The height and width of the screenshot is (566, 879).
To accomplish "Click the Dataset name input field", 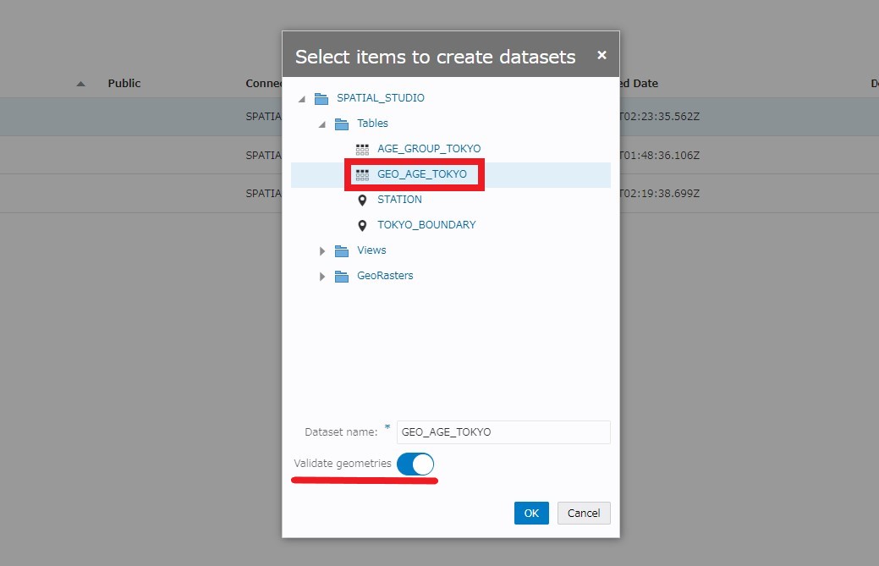I will [503, 431].
